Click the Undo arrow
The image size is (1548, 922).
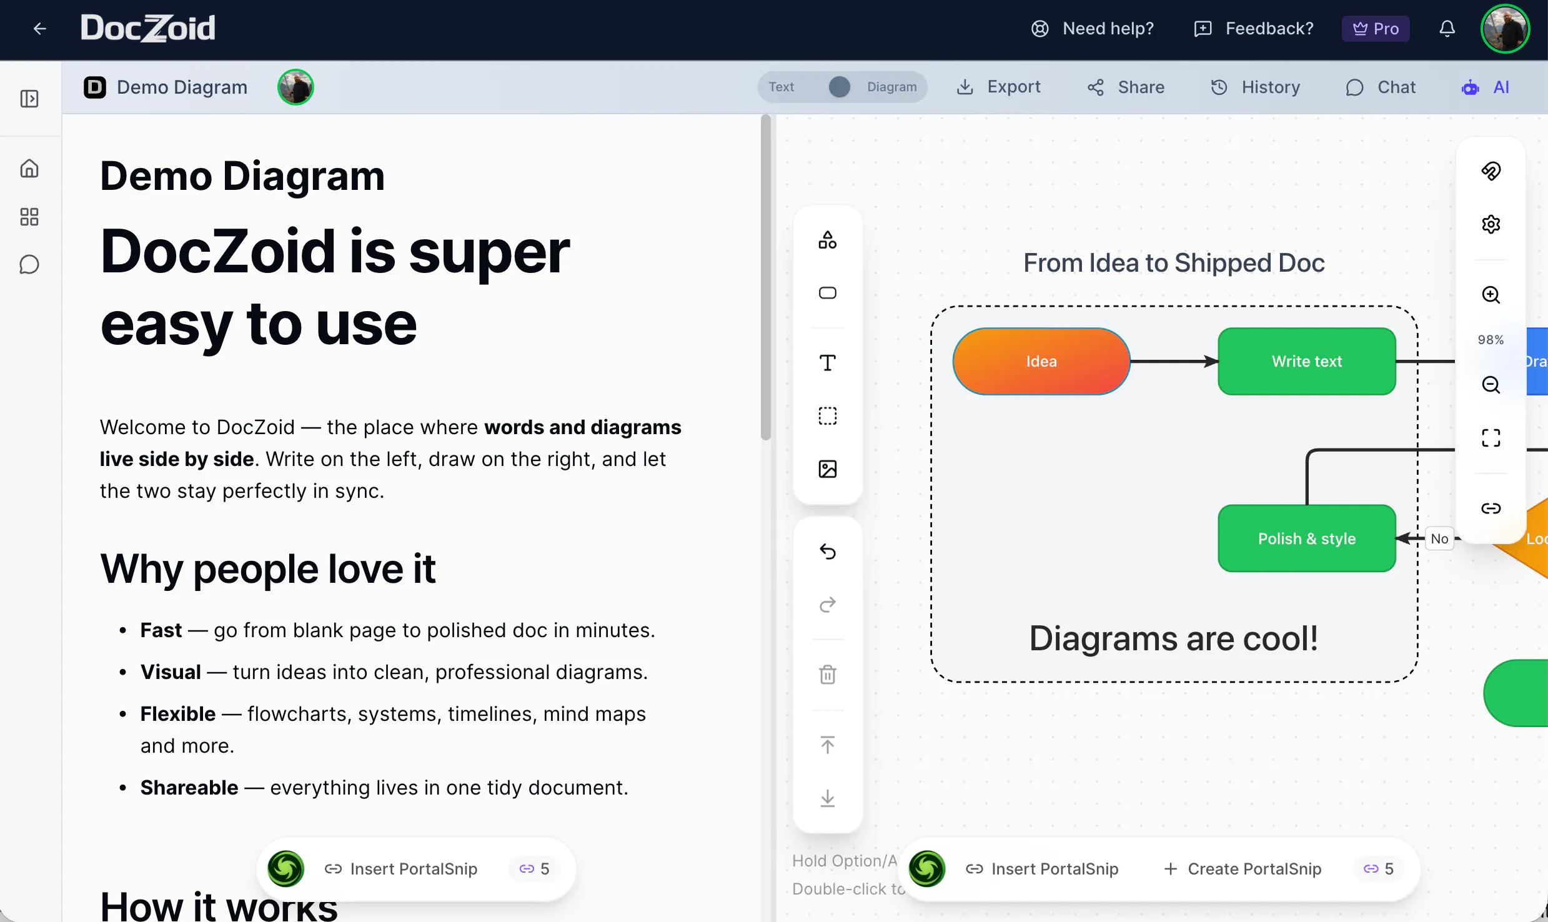click(828, 552)
